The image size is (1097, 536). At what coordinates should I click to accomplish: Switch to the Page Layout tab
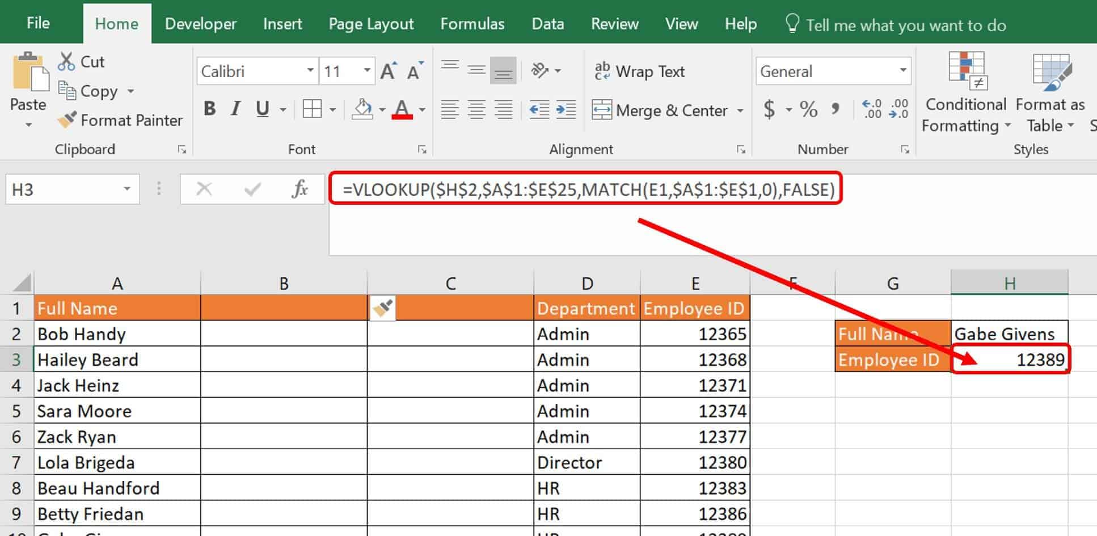point(371,24)
